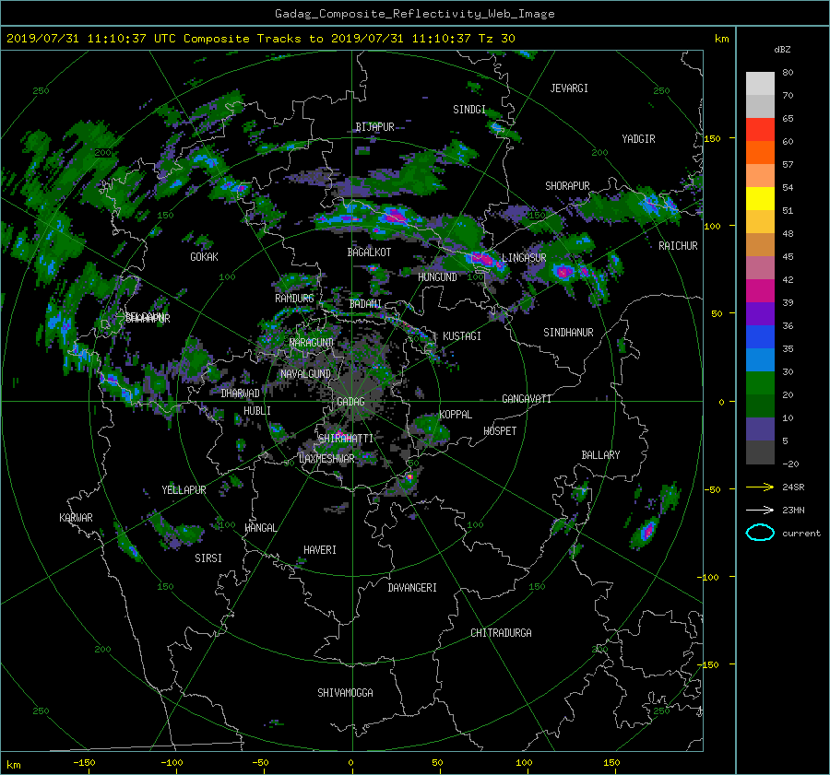This screenshot has height=775, width=830.
Task: Click the BIJAPUR city label
Action: coord(374,127)
